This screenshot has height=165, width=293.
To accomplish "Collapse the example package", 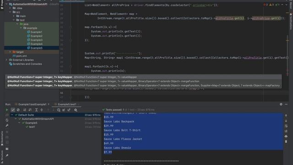I will 21,28.
